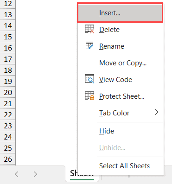Click the Rename sheet pencil icon
172x184 pixels.
coord(89,45)
